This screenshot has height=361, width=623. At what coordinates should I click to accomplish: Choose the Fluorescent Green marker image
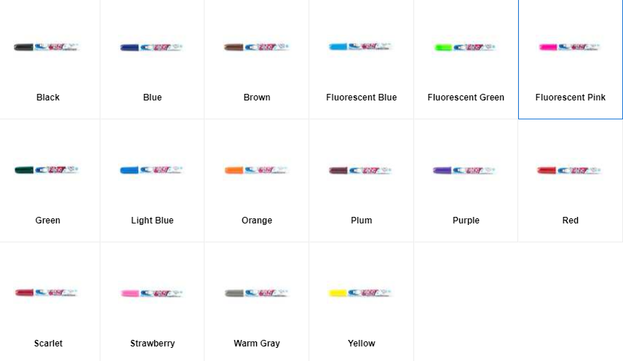pyautogui.click(x=465, y=47)
